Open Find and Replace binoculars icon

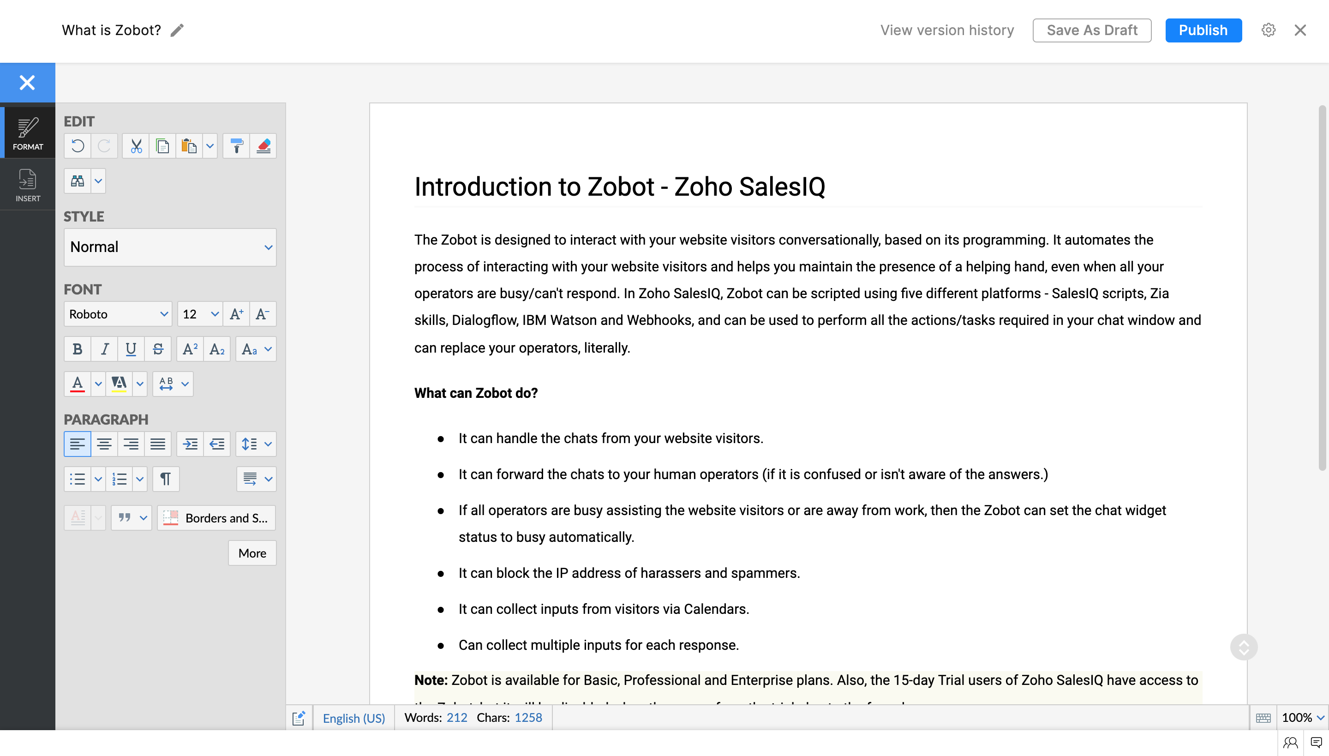coord(78,181)
